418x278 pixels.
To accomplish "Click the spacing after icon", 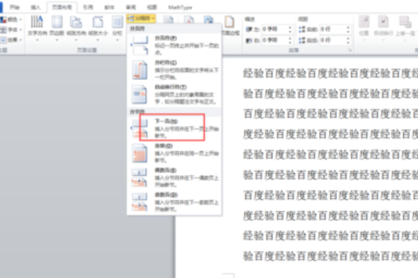I will (x=302, y=40).
